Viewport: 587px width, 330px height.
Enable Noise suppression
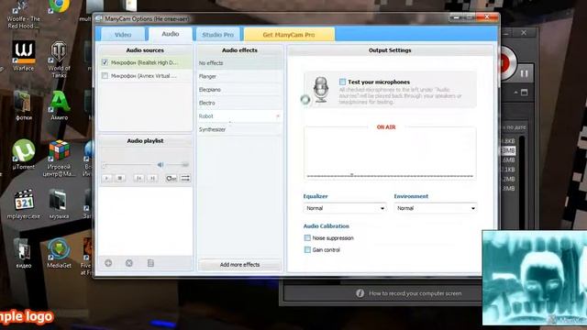[x=307, y=237]
